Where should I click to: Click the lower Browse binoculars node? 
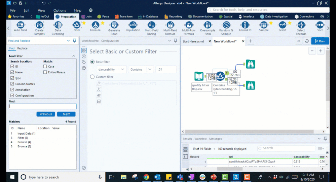250,85
